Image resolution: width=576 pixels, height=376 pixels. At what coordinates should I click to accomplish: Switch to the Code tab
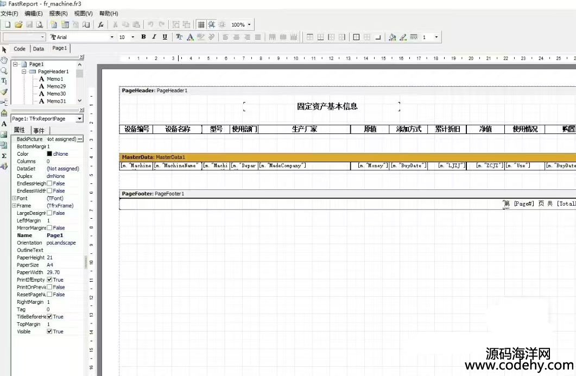point(20,49)
